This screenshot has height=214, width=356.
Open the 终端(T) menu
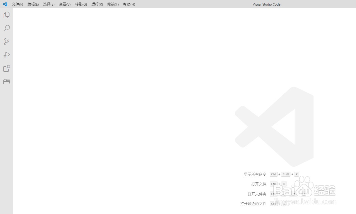point(113,4)
